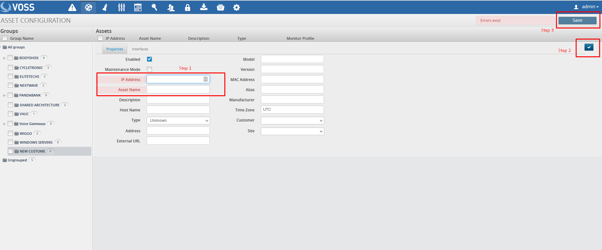This screenshot has width=602, height=250.
Task: Open the Customer dropdown
Action: (292, 121)
